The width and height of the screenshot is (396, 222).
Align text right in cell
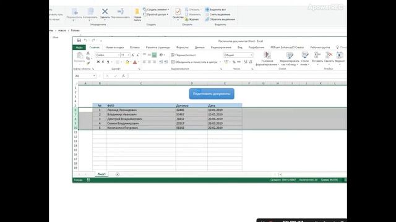point(154,62)
